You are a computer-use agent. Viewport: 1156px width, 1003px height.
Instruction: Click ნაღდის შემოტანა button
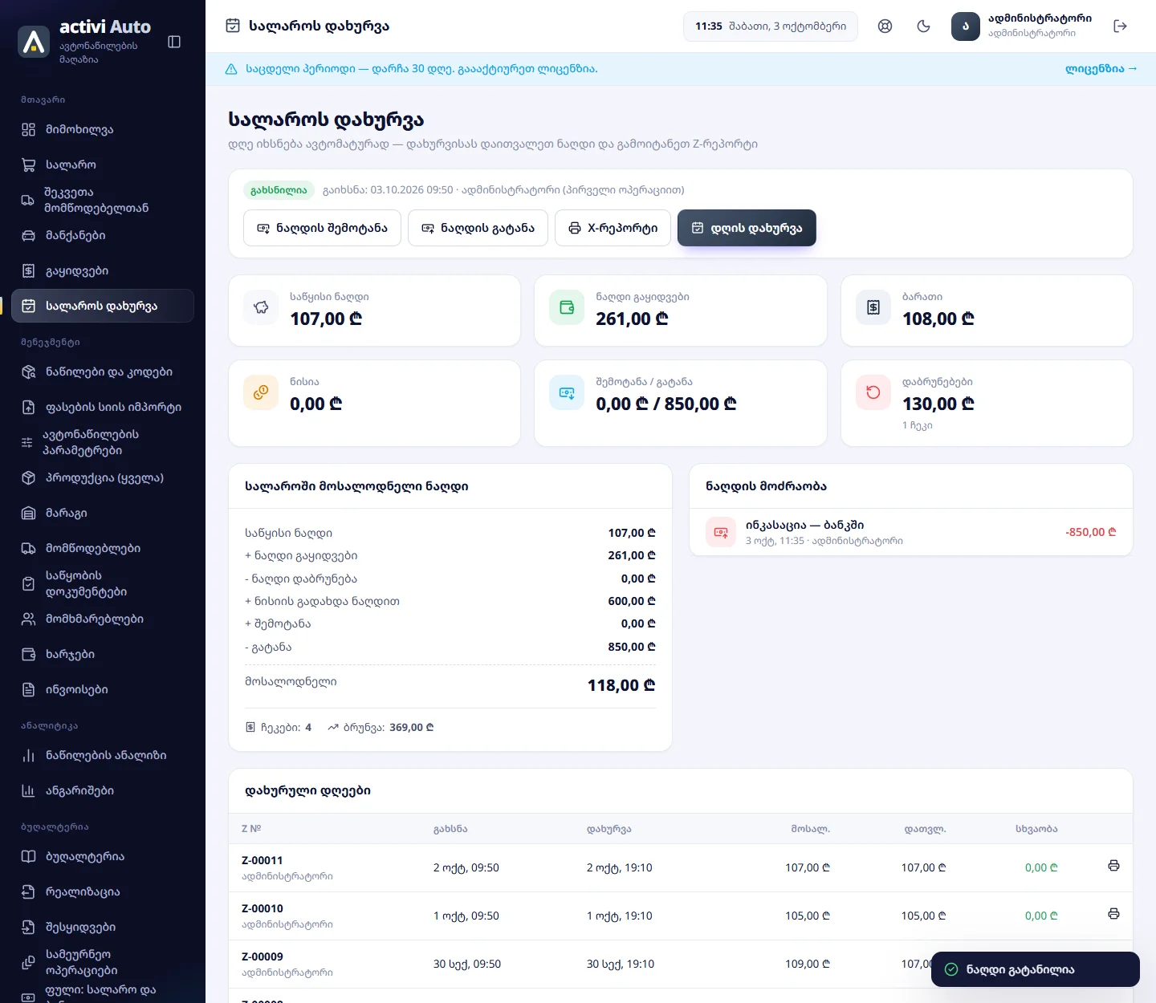coord(322,228)
